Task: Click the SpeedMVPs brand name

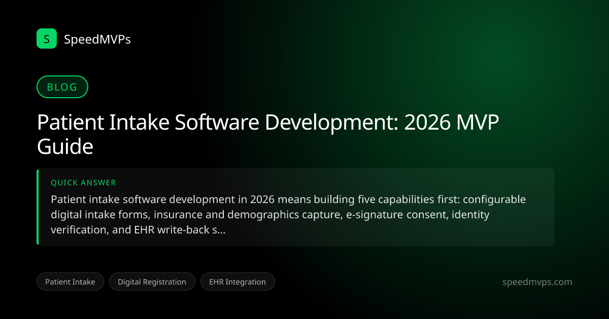Action: 97,39
